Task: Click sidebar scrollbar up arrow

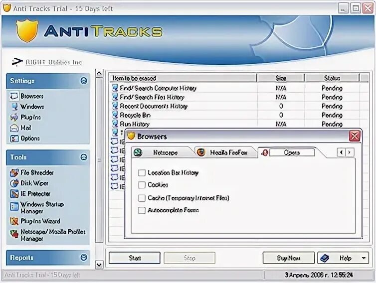Action: click(99, 73)
